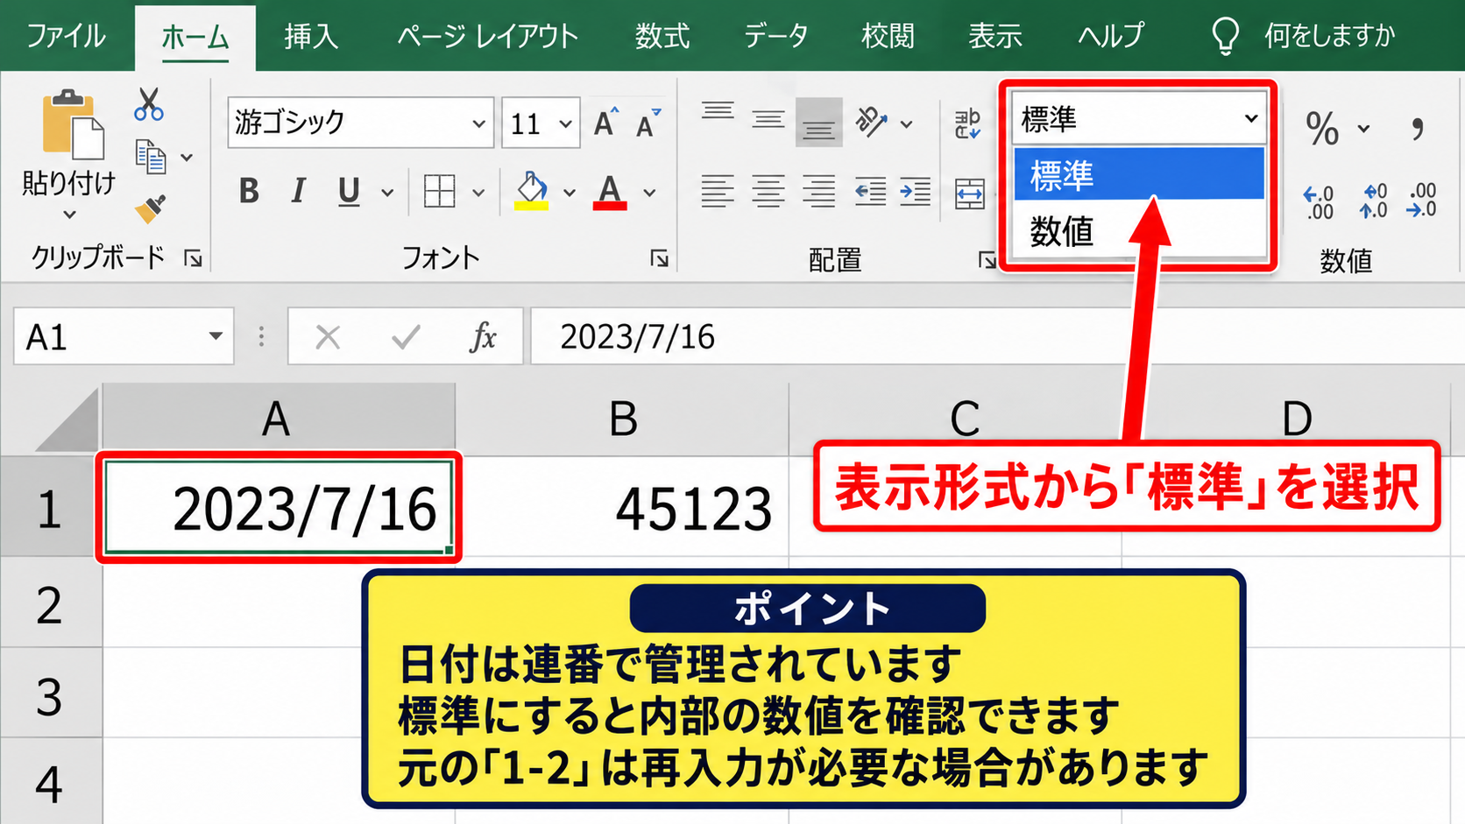Center text horizontally in cell
Screen dimensions: 1465x824
click(x=768, y=191)
